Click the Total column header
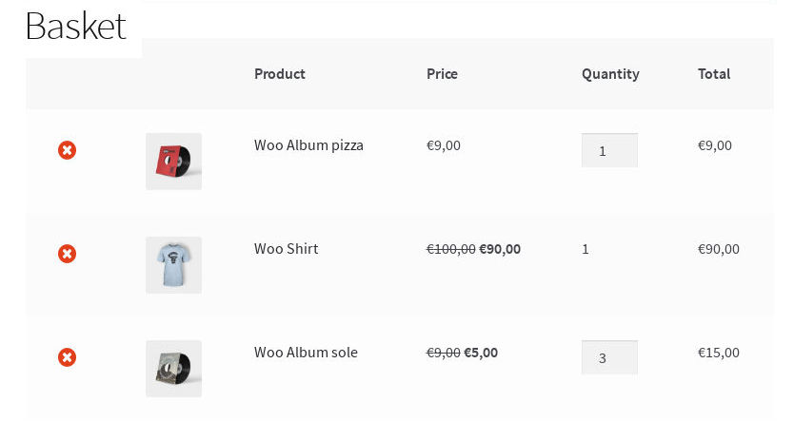The height and width of the screenshot is (421, 794). pos(714,74)
